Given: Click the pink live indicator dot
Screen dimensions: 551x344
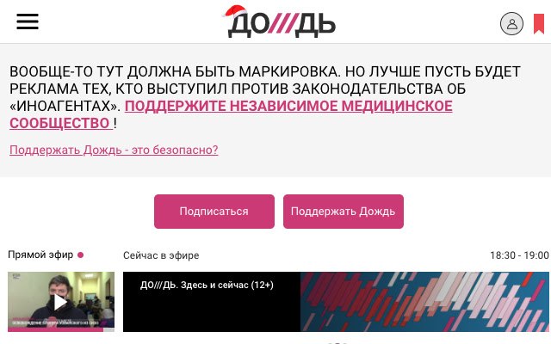Looking at the screenshot, I should [x=80, y=255].
